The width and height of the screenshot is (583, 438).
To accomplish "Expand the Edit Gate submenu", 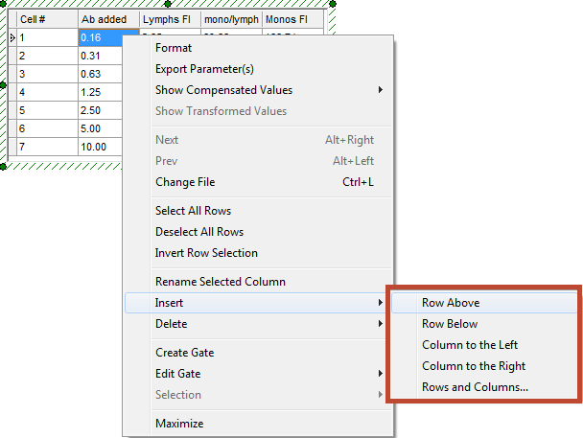I will 177,374.
